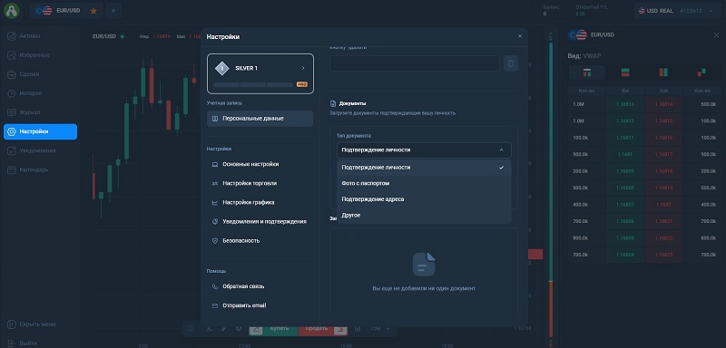Image resolution: width=726 pixels, height=348 pixels.
Task: Click the Журнал book icon
Action: coord(12,112)
